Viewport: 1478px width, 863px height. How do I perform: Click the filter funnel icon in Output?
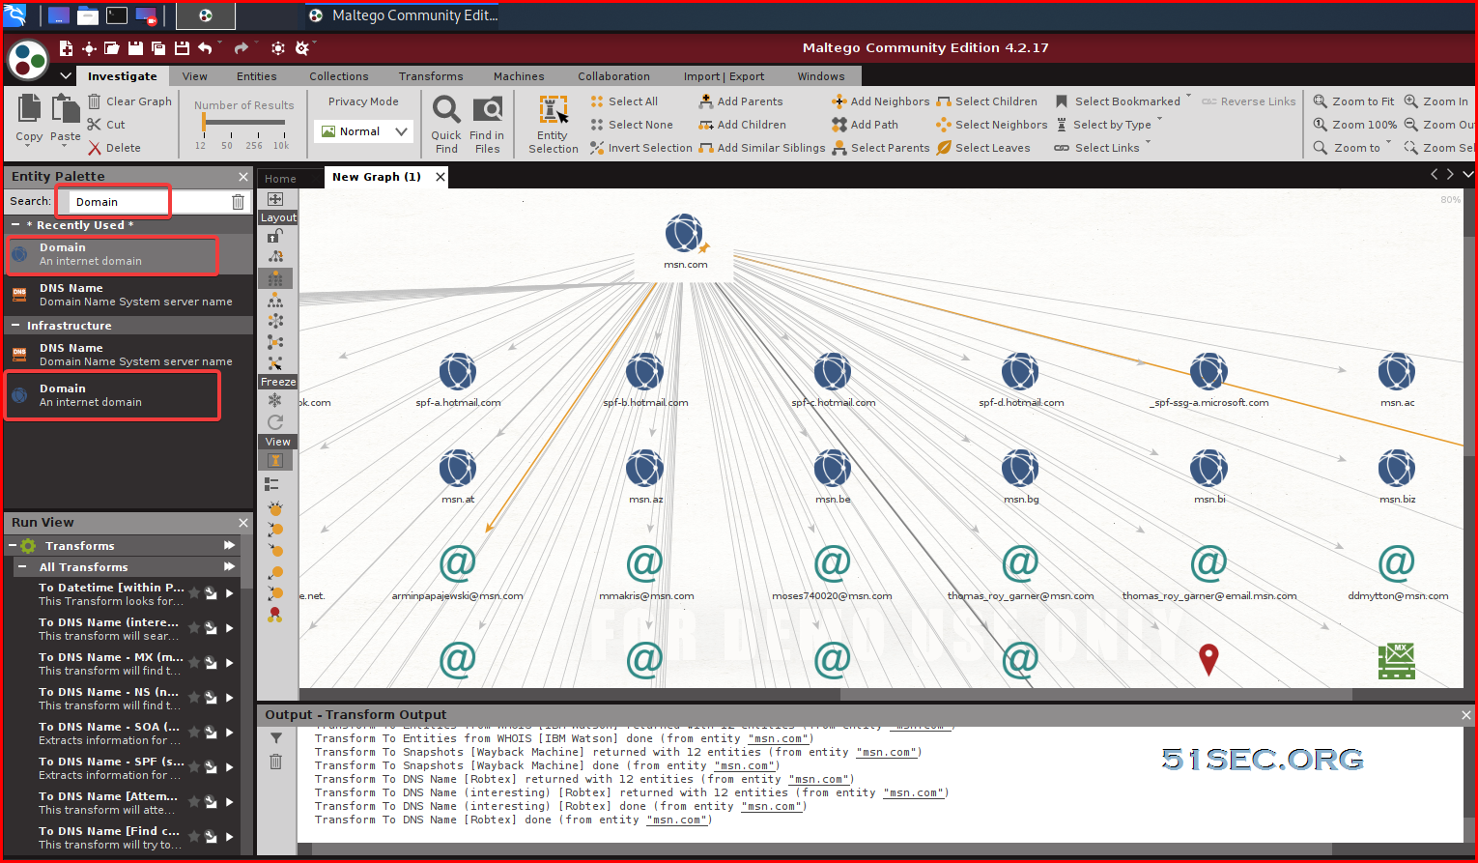pos(276,738)
